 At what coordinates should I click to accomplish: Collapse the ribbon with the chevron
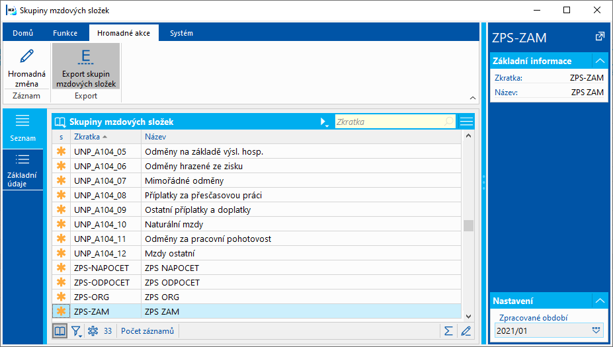473,98
